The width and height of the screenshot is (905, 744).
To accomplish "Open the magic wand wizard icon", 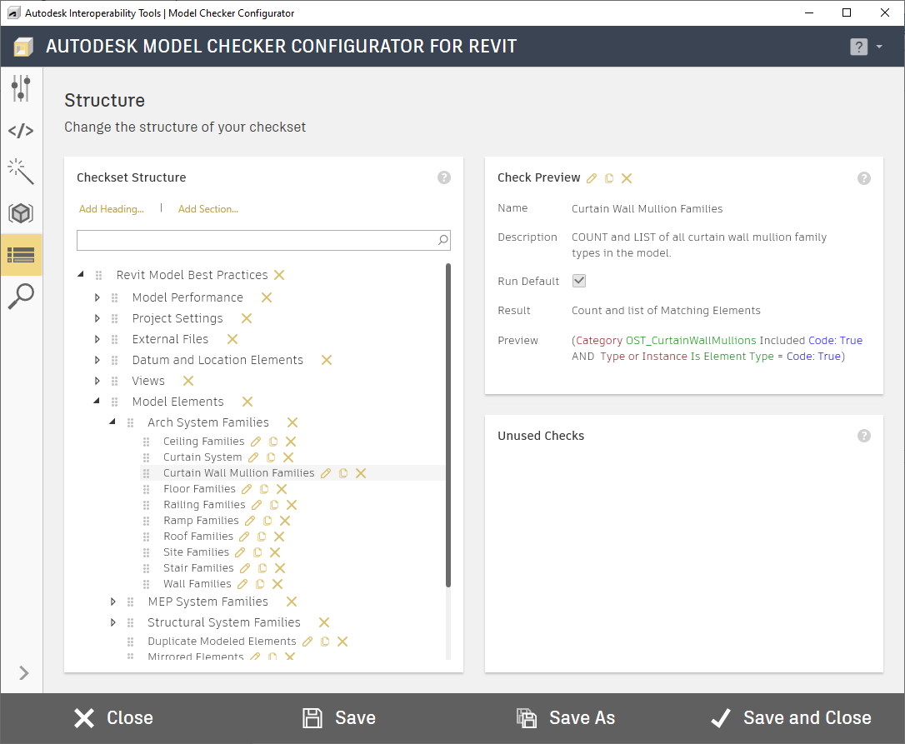I will pyautogui.click(x=21, y=172).
